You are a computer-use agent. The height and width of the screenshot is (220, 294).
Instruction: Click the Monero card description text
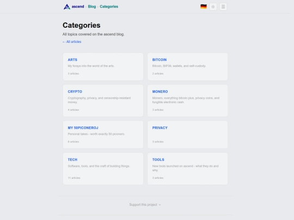186,100
